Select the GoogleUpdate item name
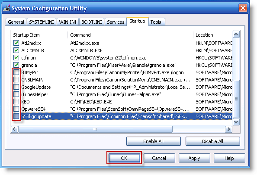Viewport: 257px width, 175px height. 36,87
